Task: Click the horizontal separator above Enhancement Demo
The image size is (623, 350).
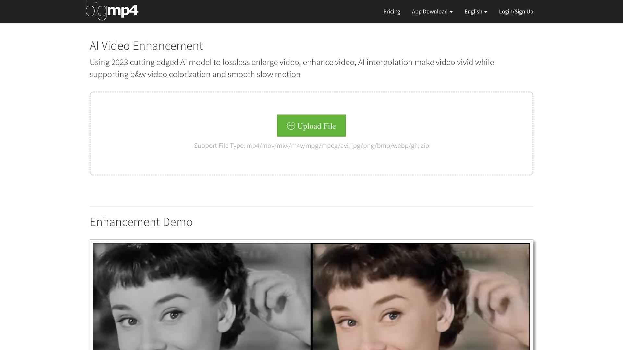Action: pos(311,206)
